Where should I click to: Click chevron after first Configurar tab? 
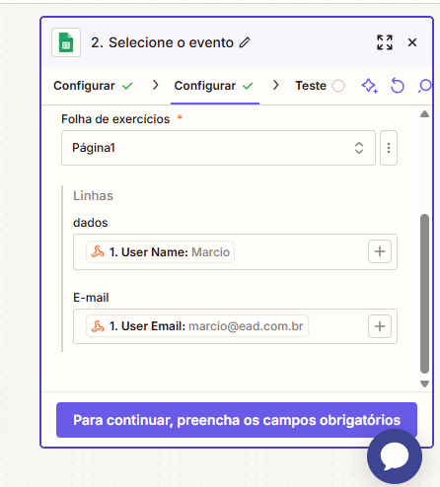pyautogui.click(x=155, y=86)
